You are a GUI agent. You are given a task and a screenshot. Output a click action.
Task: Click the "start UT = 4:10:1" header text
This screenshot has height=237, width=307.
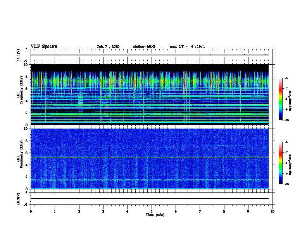click(x=187, y=46)
